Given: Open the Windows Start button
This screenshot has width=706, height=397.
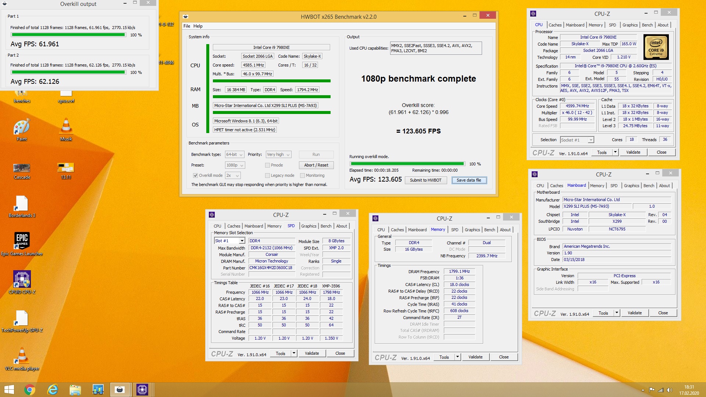Looking at the screenshot, I should 9,390.
